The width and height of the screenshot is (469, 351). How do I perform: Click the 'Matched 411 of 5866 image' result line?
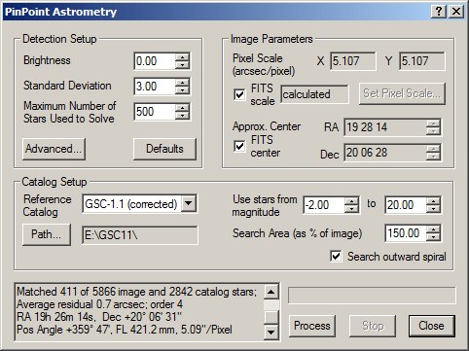point(136,292)
